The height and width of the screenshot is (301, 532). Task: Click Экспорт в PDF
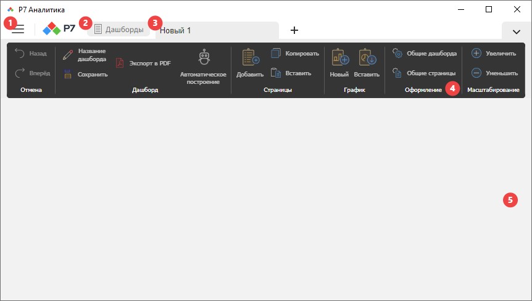coord(143,63)
